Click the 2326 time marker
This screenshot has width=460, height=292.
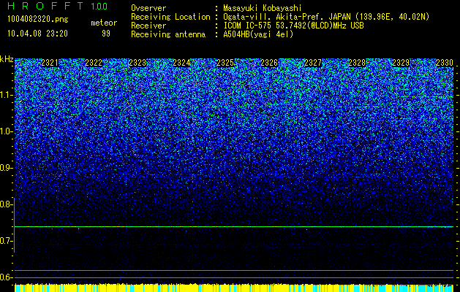pos(269,63)
